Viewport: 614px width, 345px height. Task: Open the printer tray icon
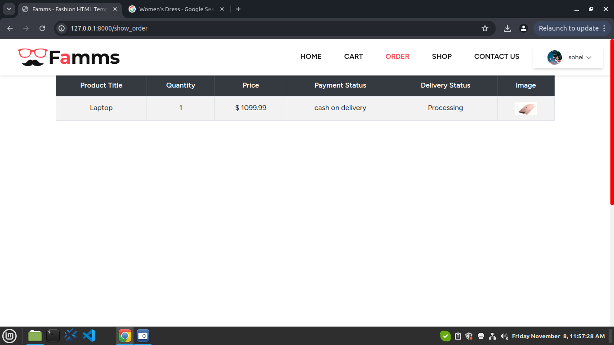click(481, 336)
